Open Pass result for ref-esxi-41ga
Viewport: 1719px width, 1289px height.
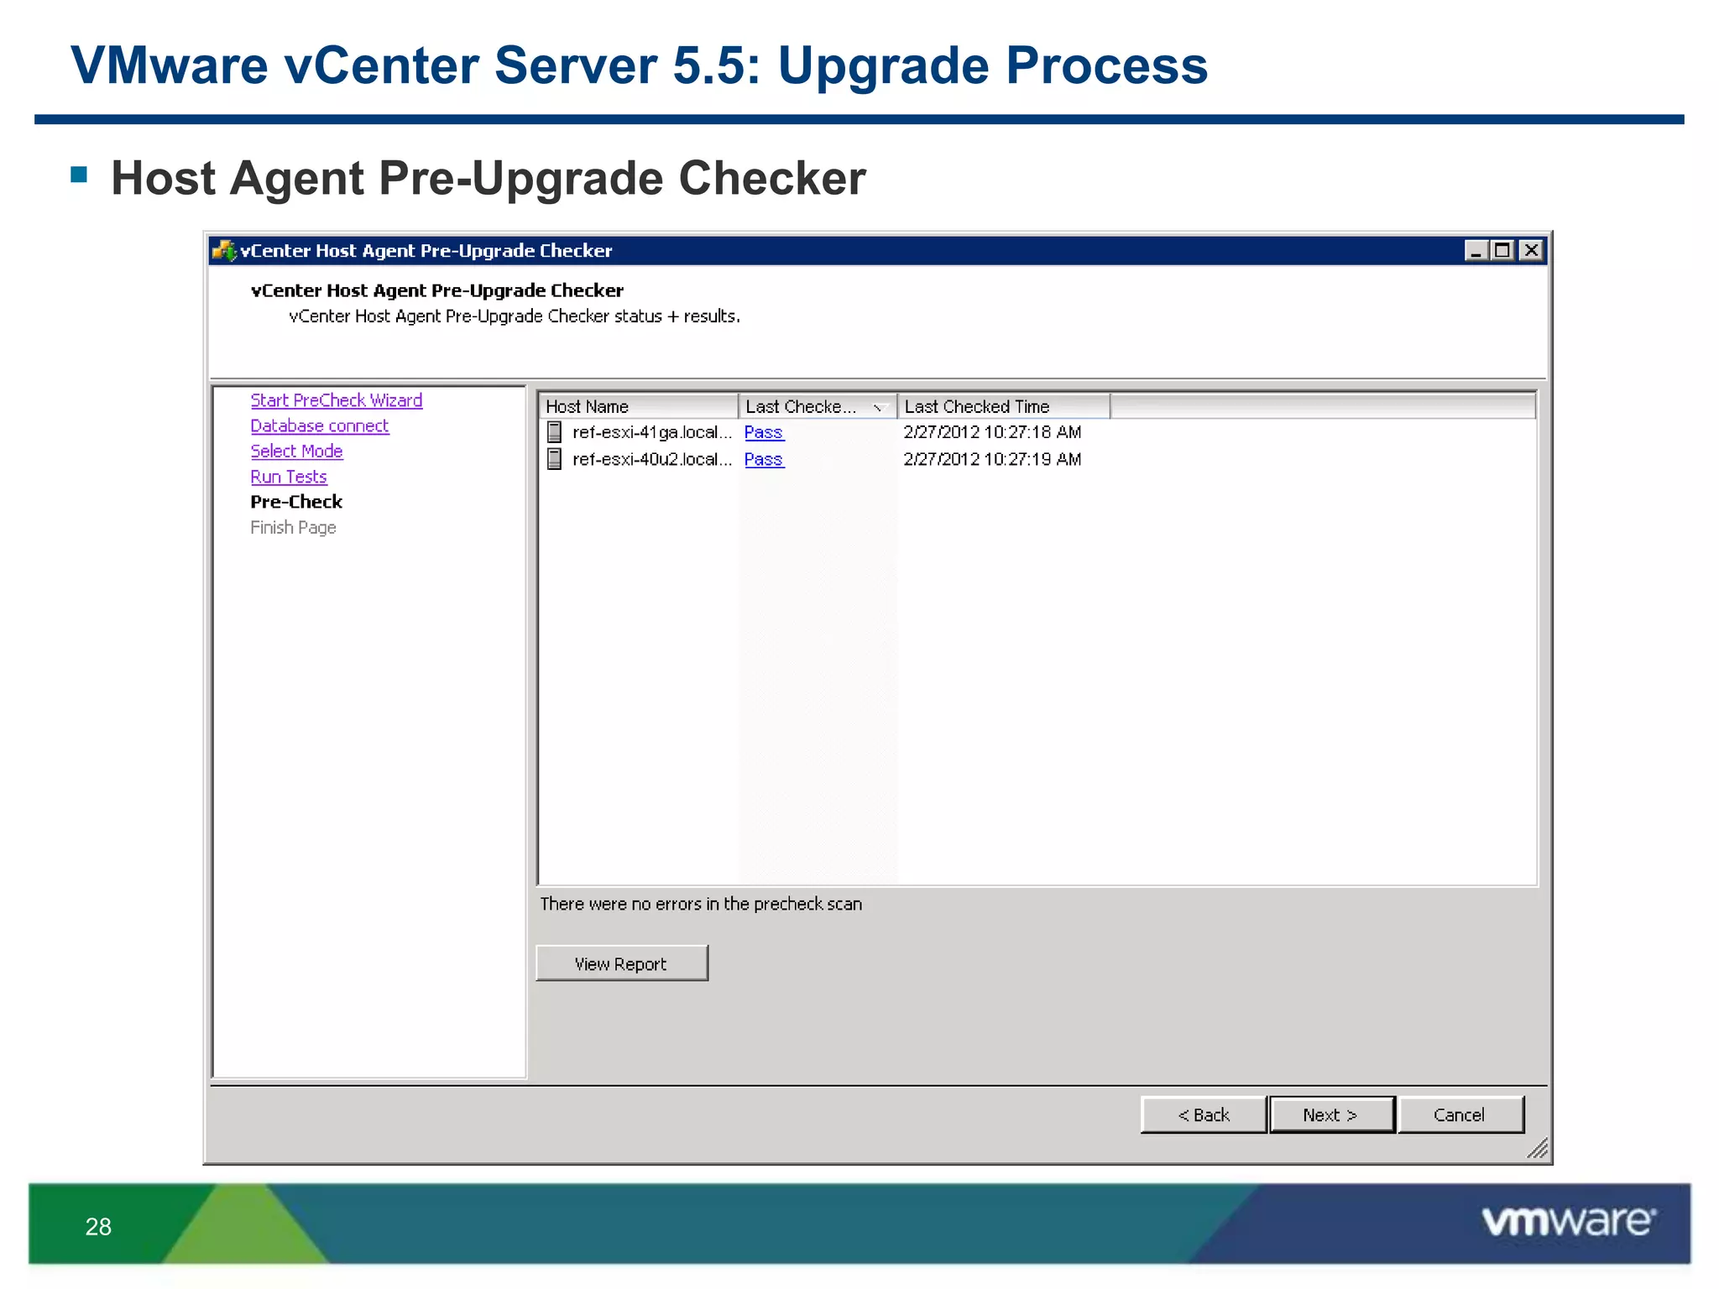764,432
